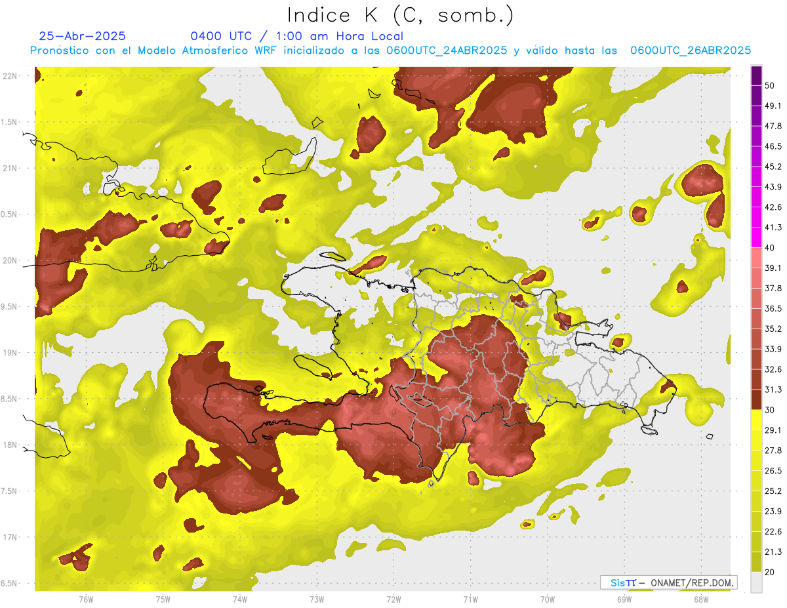This screenshot has height=608, width=787.
Task: Click the bright yellow swatch between 29.1 and 30
Action: (x=757, y=420)
